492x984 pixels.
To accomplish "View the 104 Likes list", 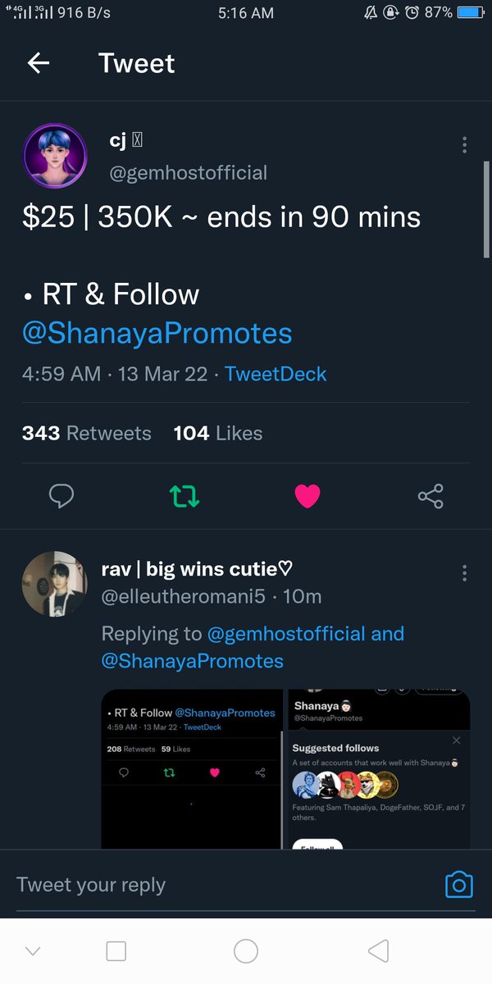I will coord(218,433).
